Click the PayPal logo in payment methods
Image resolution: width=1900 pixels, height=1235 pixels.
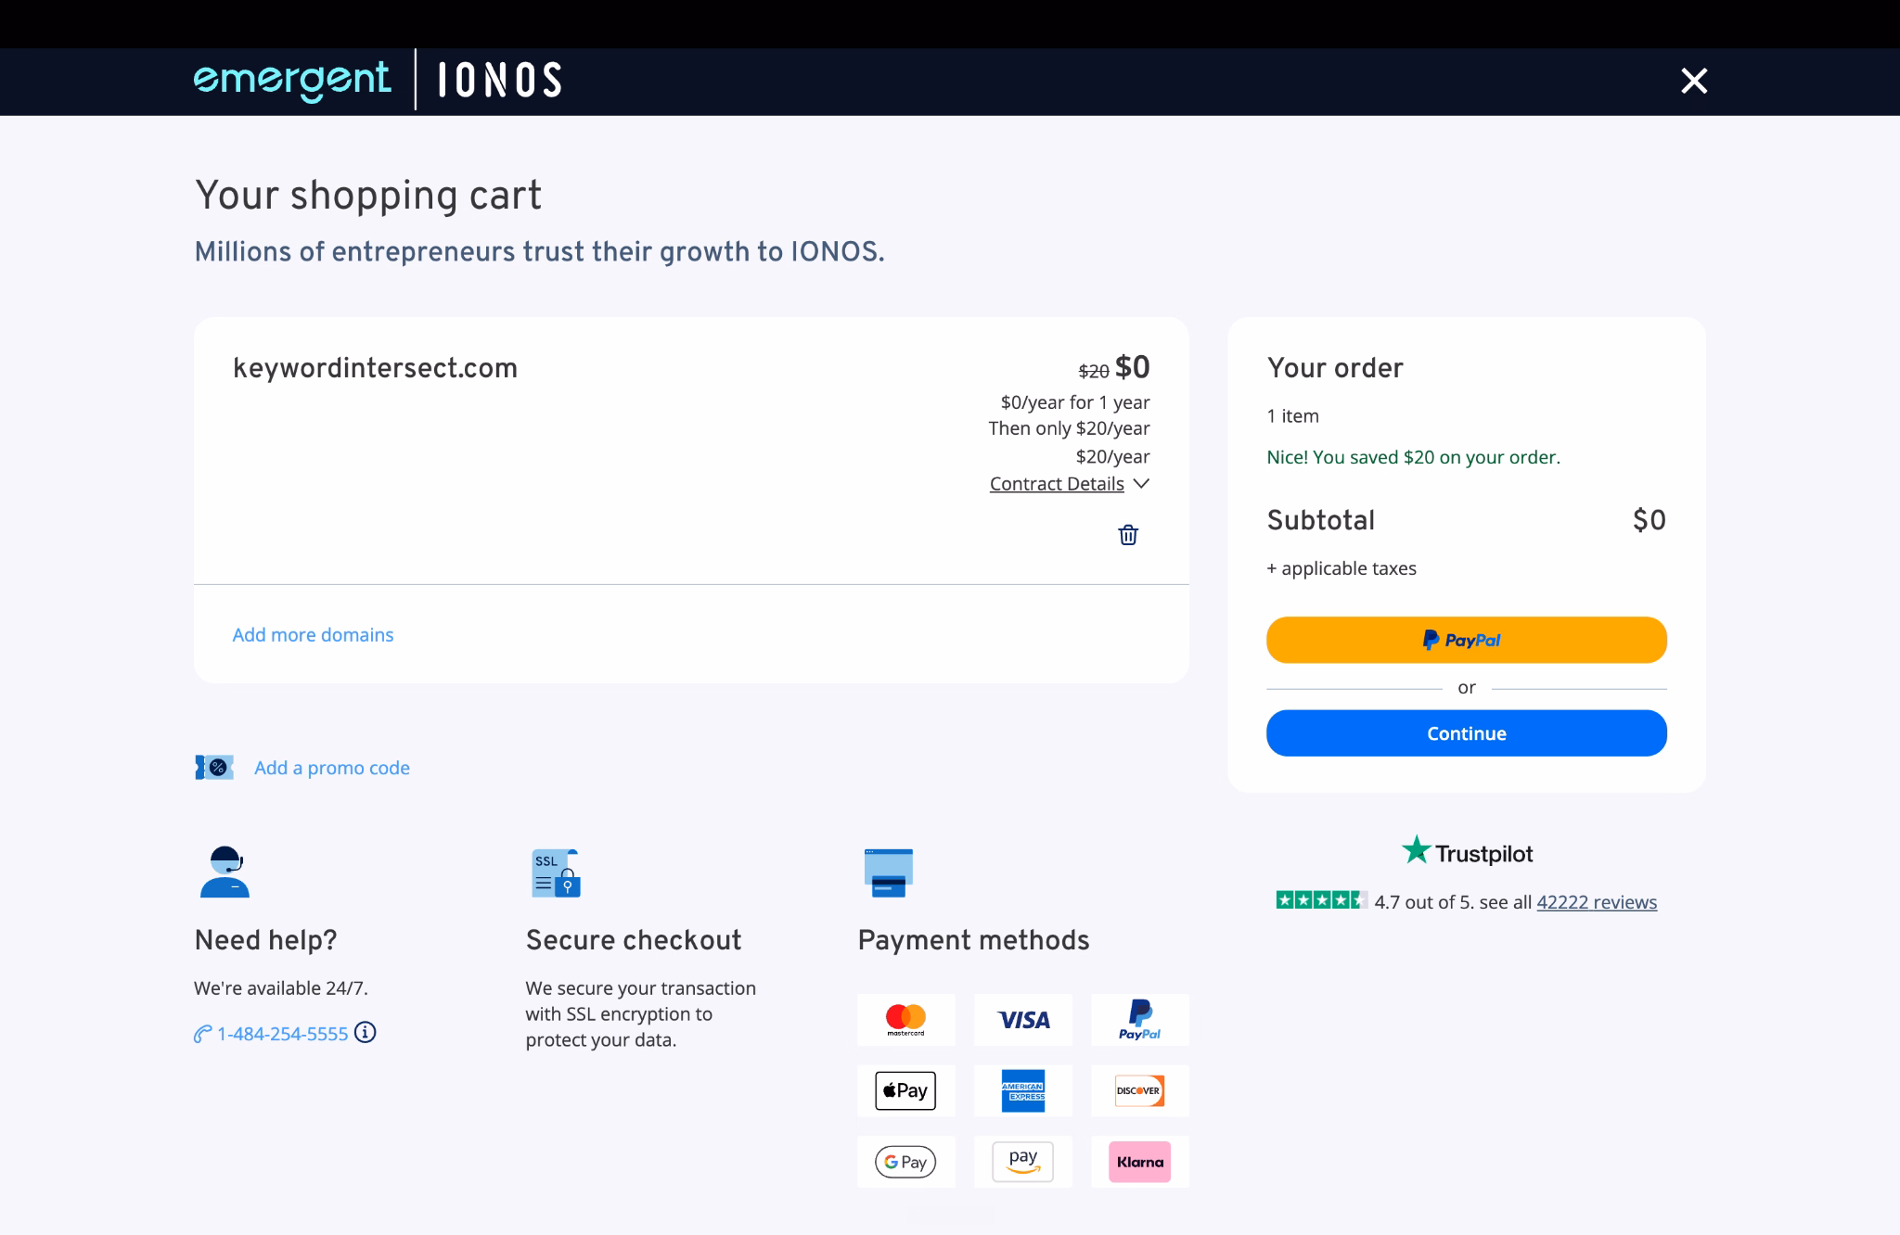(1139, 1020)
